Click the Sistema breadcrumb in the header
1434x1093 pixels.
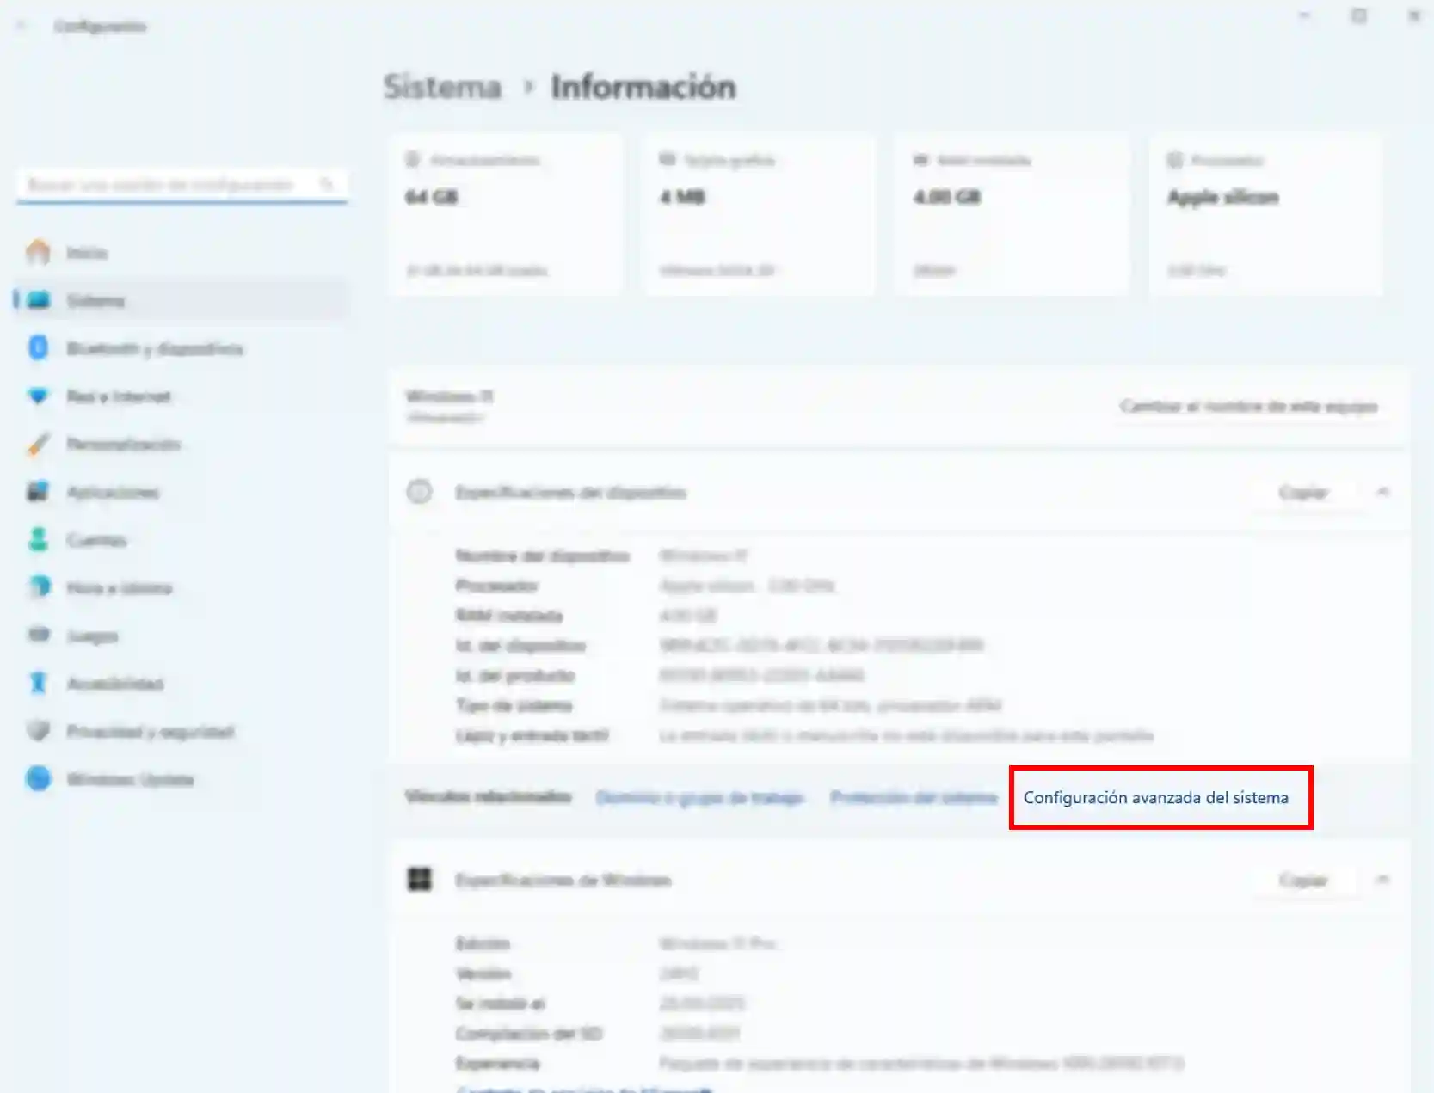[x=442, y=87]
